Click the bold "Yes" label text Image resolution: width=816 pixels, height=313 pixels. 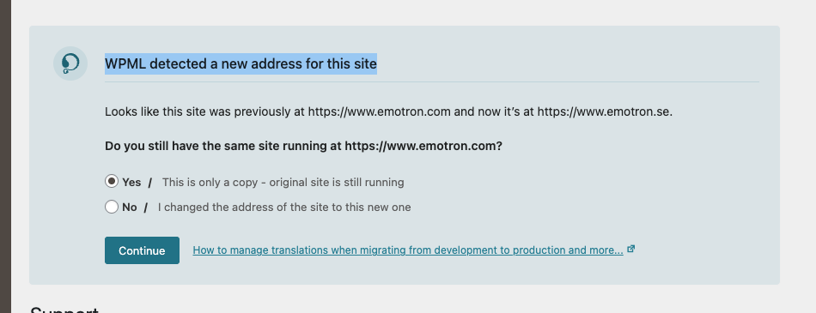pyautogui.click(x=131, y=183)
